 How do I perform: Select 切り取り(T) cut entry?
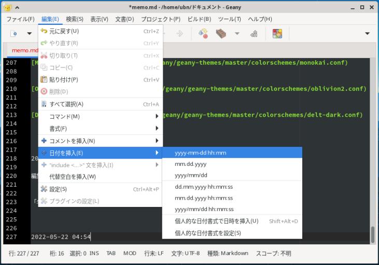100,55
